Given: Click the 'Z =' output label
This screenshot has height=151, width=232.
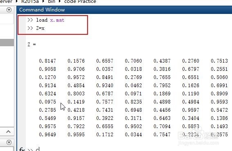Looking at the screenshot, I should click(32, 44).
